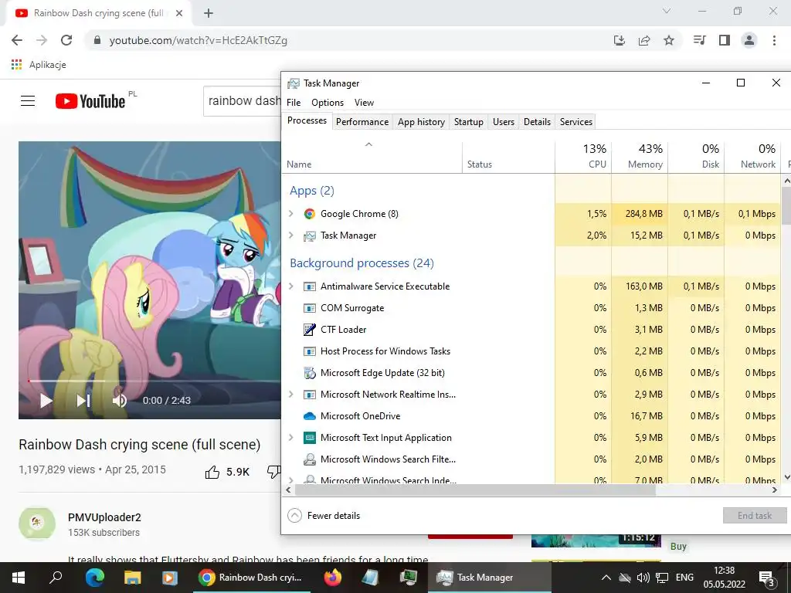The height and width of the screenshot is (593, 791).
Task: Sort processes by Disk column
Action: tap(697, 157)
